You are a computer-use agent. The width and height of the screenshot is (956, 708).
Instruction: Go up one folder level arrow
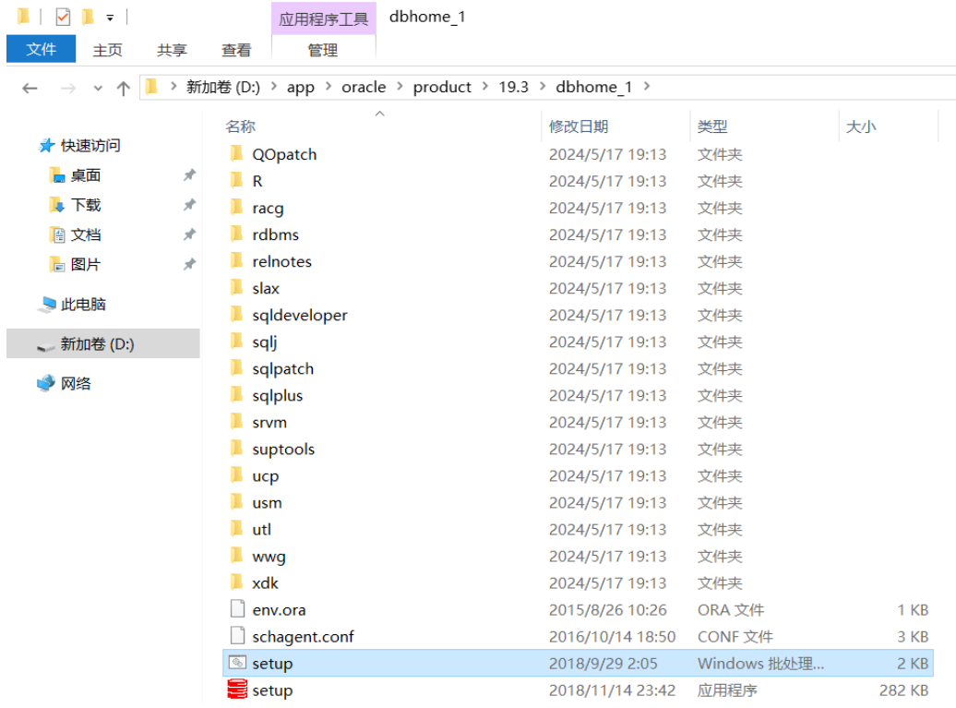point(123,89)
